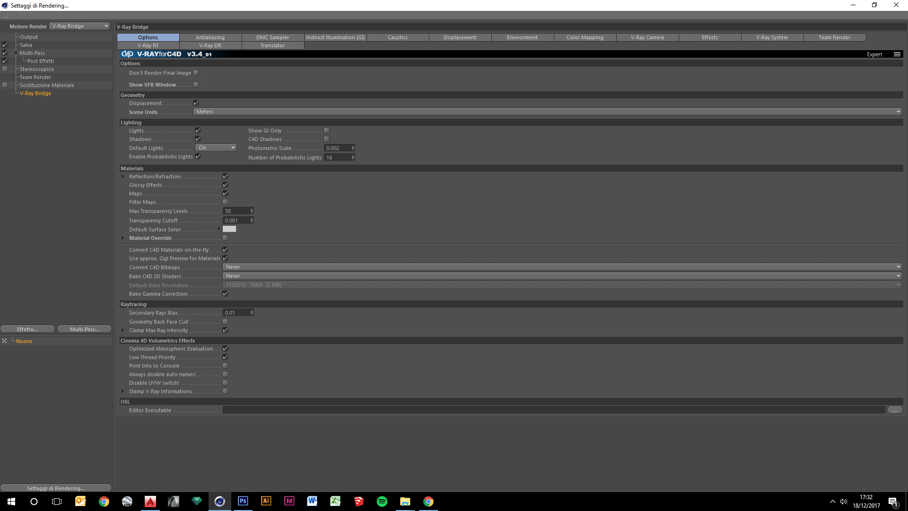Enable Show VFB Window checkbox
The width and height of the screenshot is (908, 511).
click(196, 85)
